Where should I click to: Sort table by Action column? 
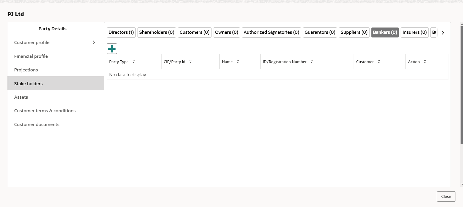[425, 62]
